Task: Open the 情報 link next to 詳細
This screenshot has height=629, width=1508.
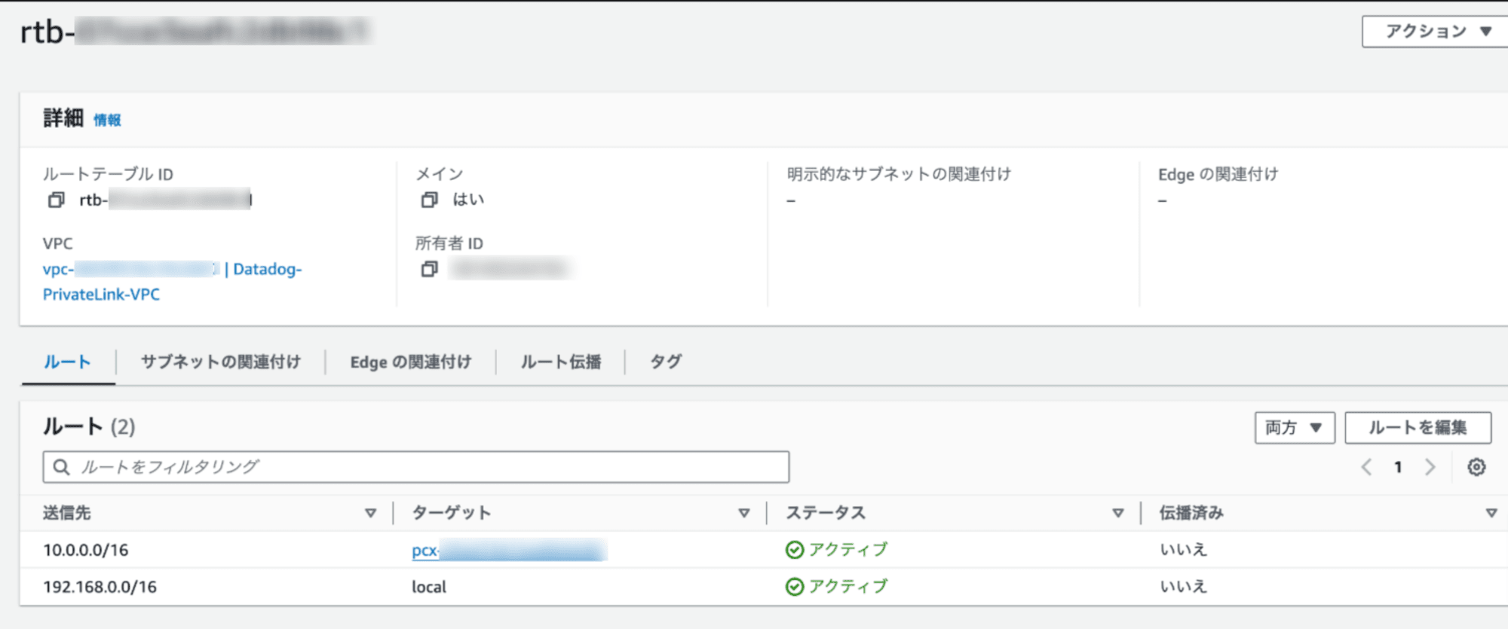Action: pos(107,120)
